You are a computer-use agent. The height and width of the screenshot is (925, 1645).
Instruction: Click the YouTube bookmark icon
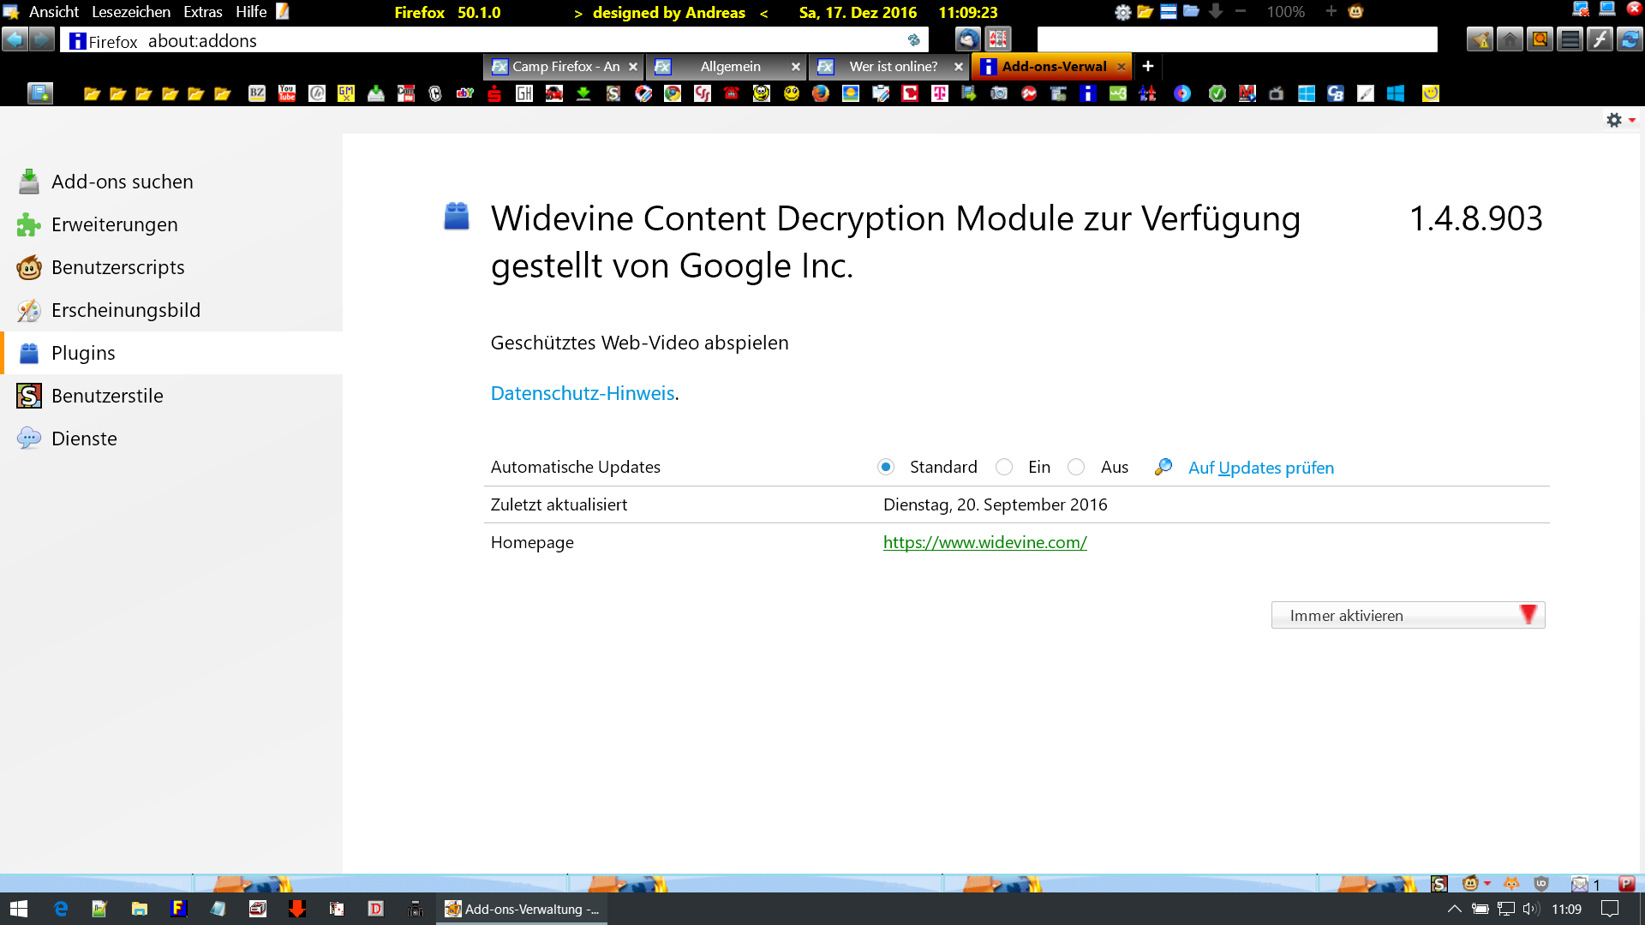pyautogui.click(x=287, y=93)
